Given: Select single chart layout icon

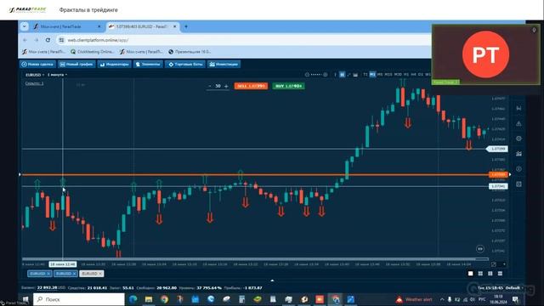Looking at the screenshot, I should click(470, 274).
